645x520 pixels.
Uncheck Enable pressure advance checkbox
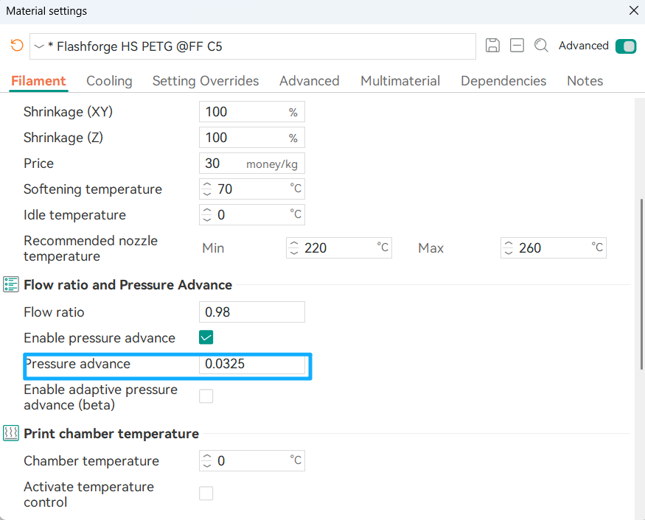206,338
